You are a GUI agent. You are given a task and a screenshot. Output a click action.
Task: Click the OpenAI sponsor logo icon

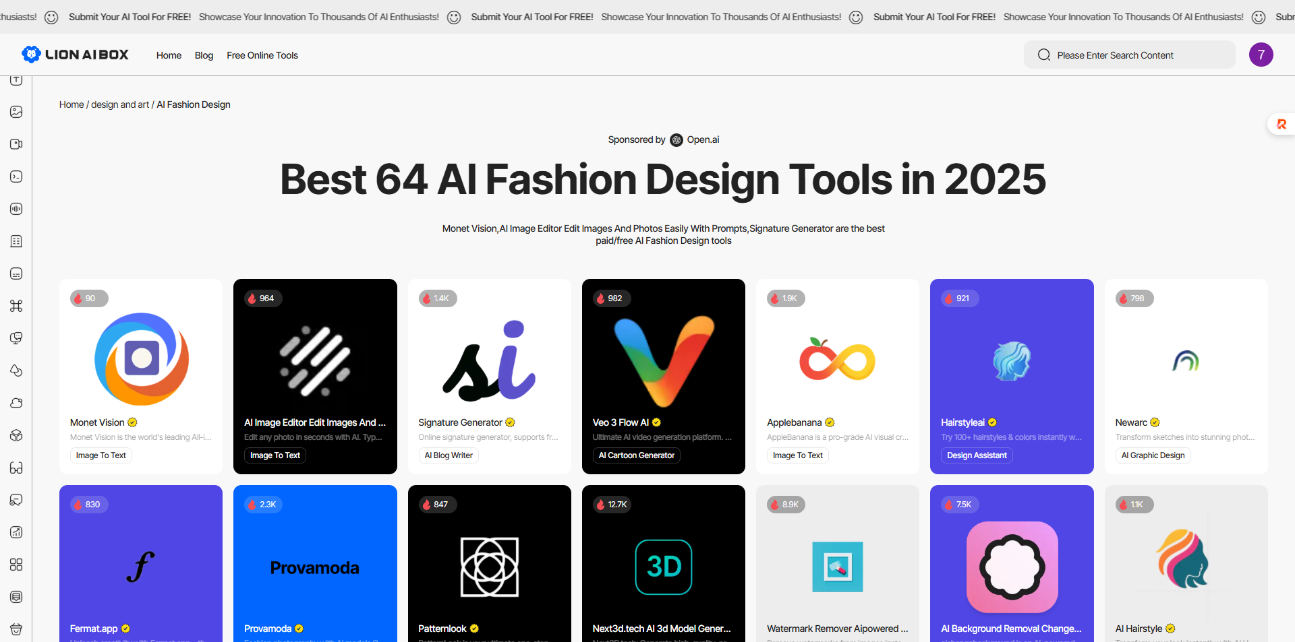[677, 140]
